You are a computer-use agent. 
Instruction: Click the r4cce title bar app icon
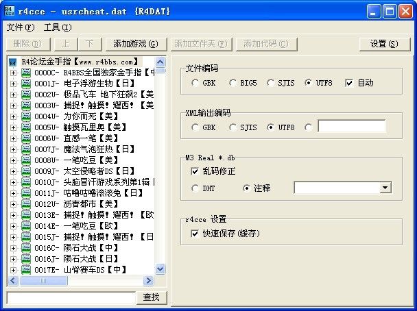point(10,11)
